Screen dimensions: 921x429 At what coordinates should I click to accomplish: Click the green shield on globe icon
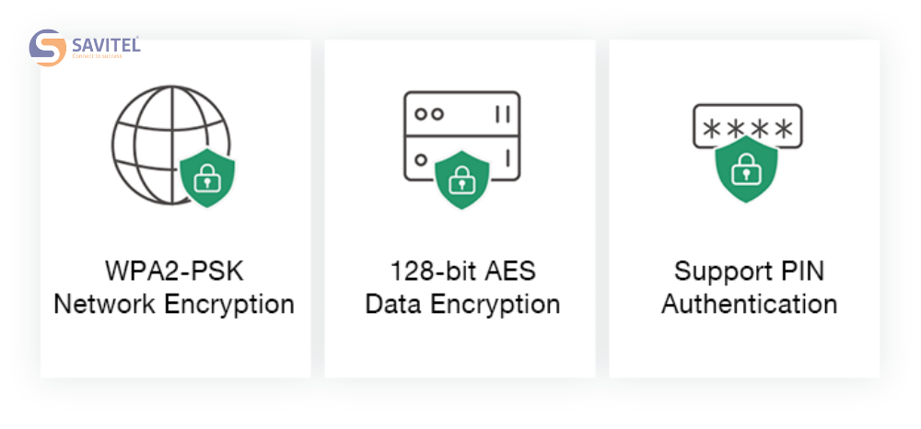pyautogui.click(x=206, y=178)
